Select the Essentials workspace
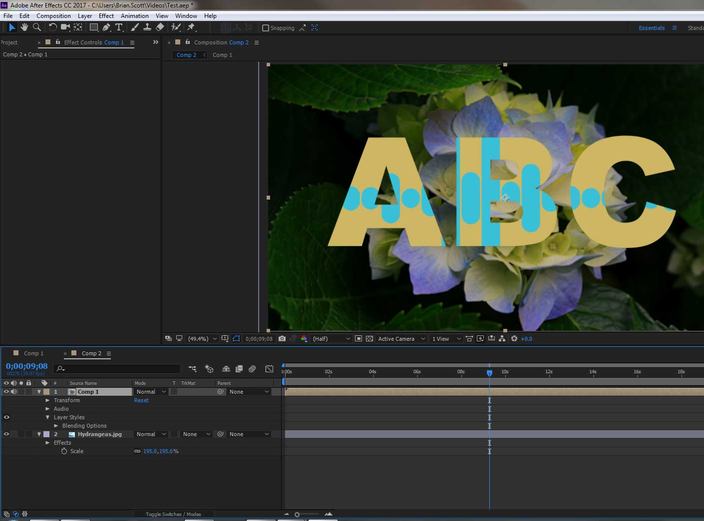The width and height of the screenshot is (704, 521). click(x=652, y=28)
